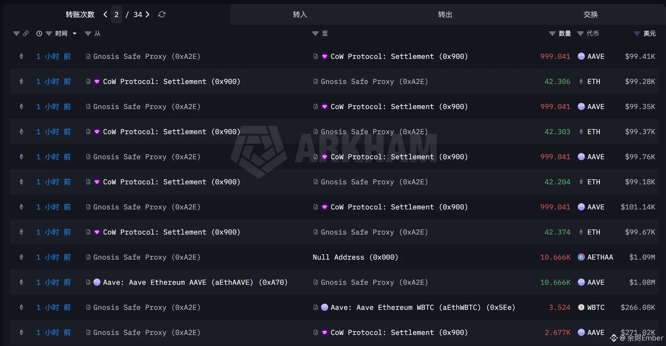
Task: Expand the 时间 sort dropdown arrow
Action: [74, 33]
